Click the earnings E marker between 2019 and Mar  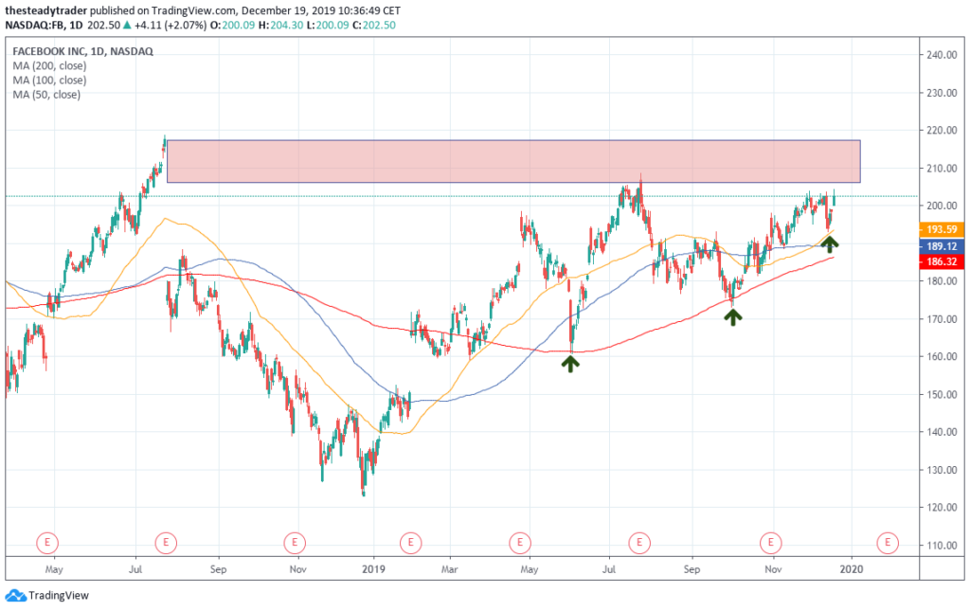(x=411, y=543)
